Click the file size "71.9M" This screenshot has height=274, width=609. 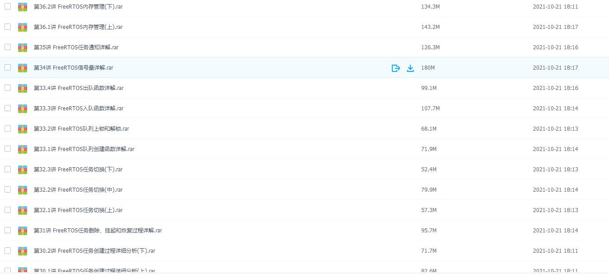point(429,149)
